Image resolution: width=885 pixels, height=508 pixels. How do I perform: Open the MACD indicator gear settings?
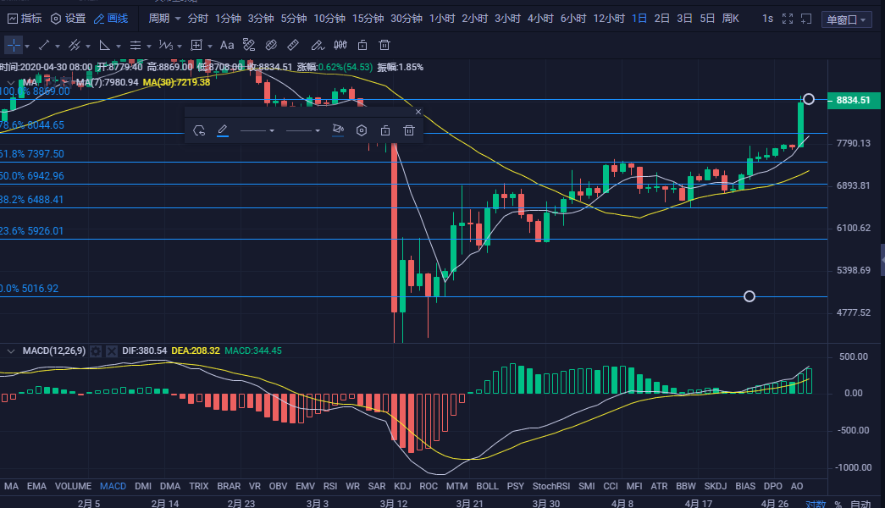[96, 351]
